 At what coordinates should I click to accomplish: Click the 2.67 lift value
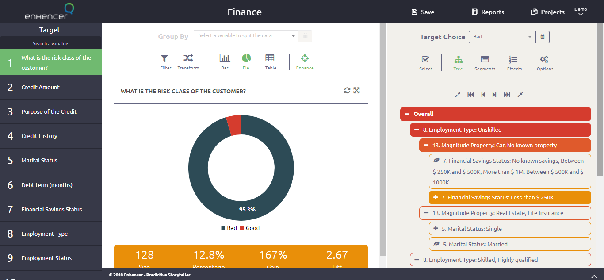[337, 255]
